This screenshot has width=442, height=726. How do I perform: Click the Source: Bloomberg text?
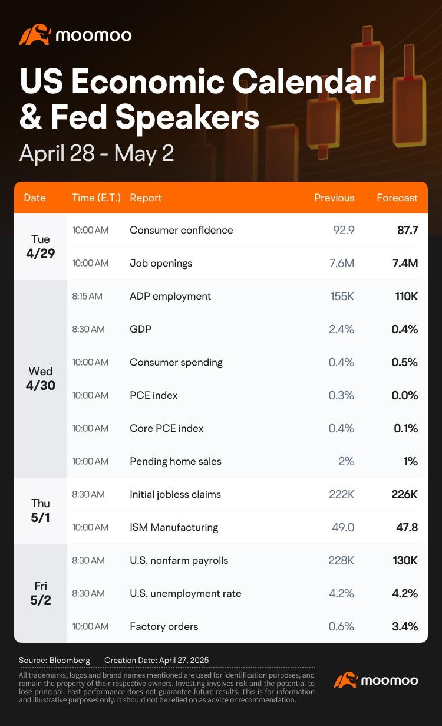click(x=55, y=660)
